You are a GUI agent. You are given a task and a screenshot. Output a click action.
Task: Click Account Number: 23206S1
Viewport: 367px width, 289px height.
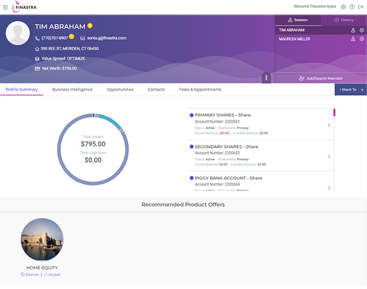[217, 122]
